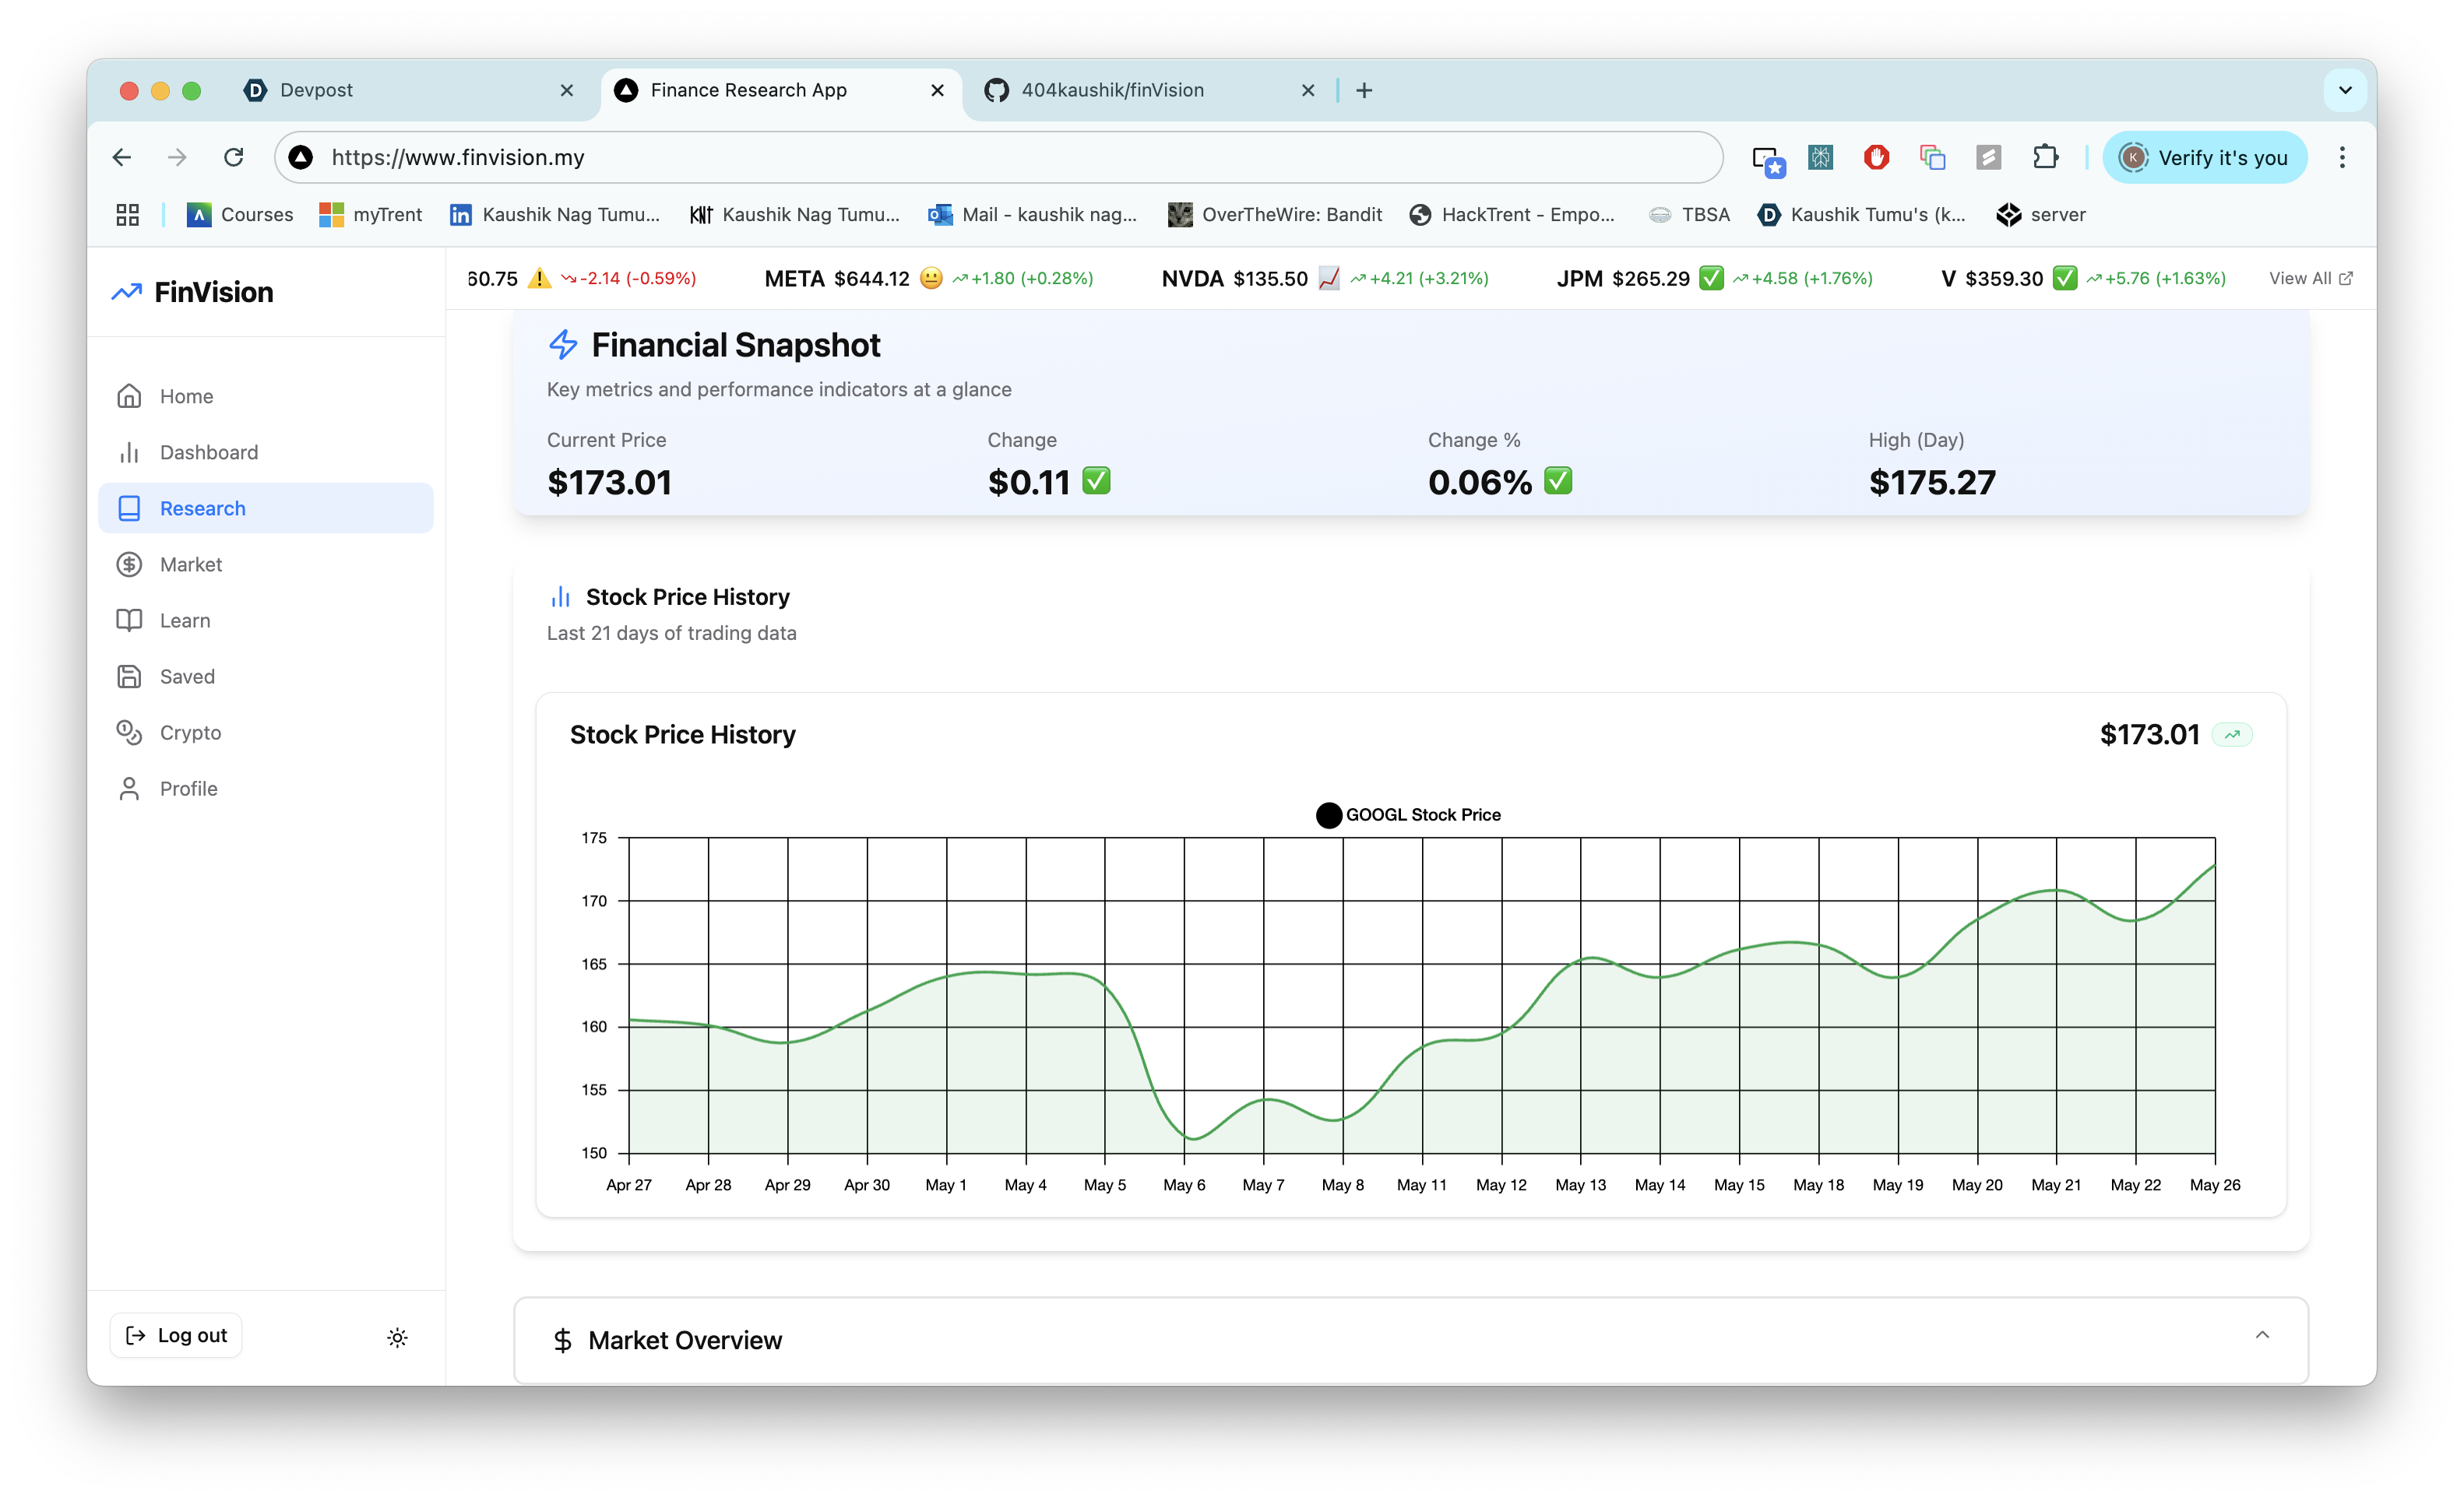Open the Profile page in the sidebar
The width and height of the screenshot is (2464, 1501).
point(188,789)
